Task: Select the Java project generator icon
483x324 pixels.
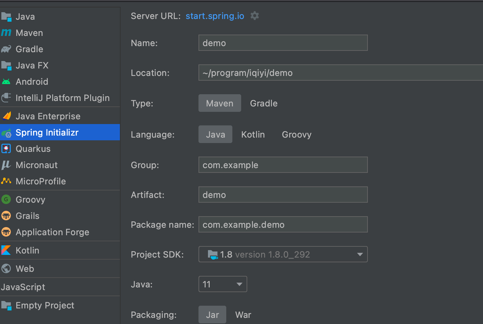Action: click(6, 16)
